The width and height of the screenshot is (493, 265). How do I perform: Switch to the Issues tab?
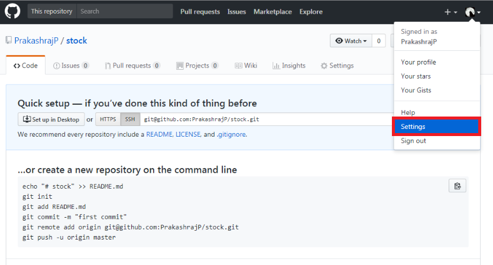71,66
